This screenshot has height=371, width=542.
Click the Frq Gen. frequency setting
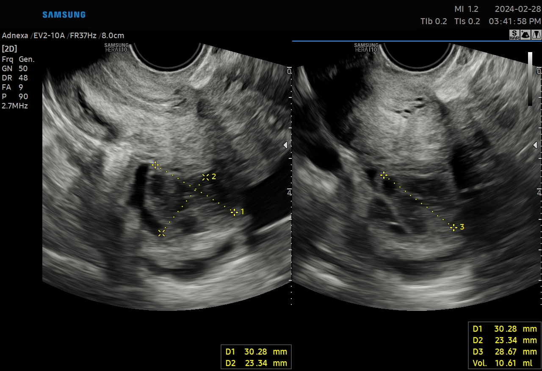(18, 59)
